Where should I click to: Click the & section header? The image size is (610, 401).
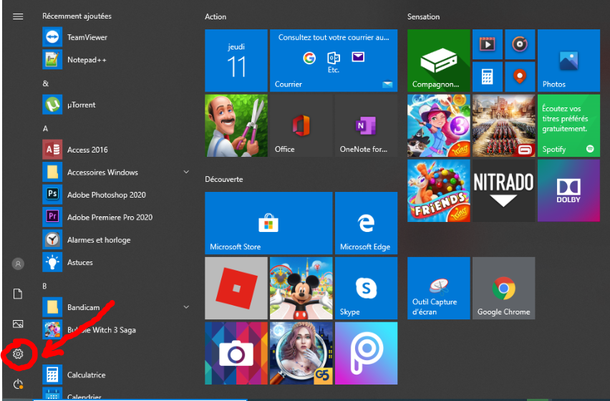pyautogui.click(x=46, y=83)
